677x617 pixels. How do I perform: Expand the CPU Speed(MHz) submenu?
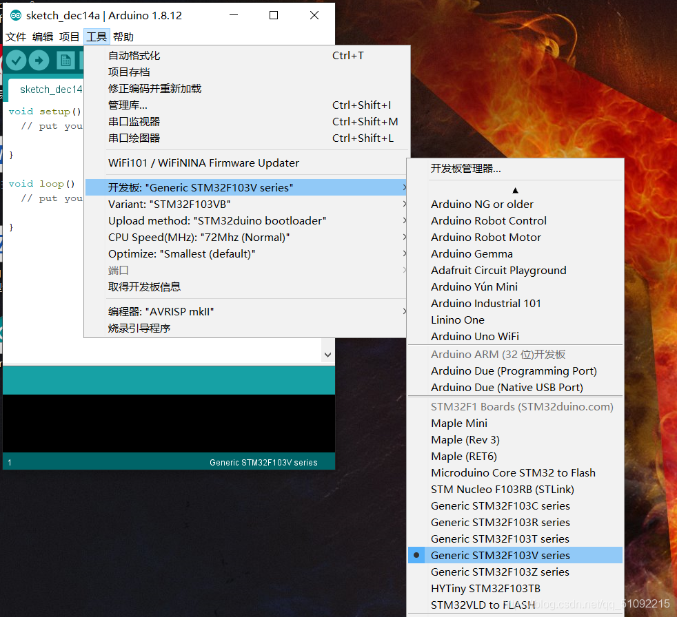(x=245, y=237)
